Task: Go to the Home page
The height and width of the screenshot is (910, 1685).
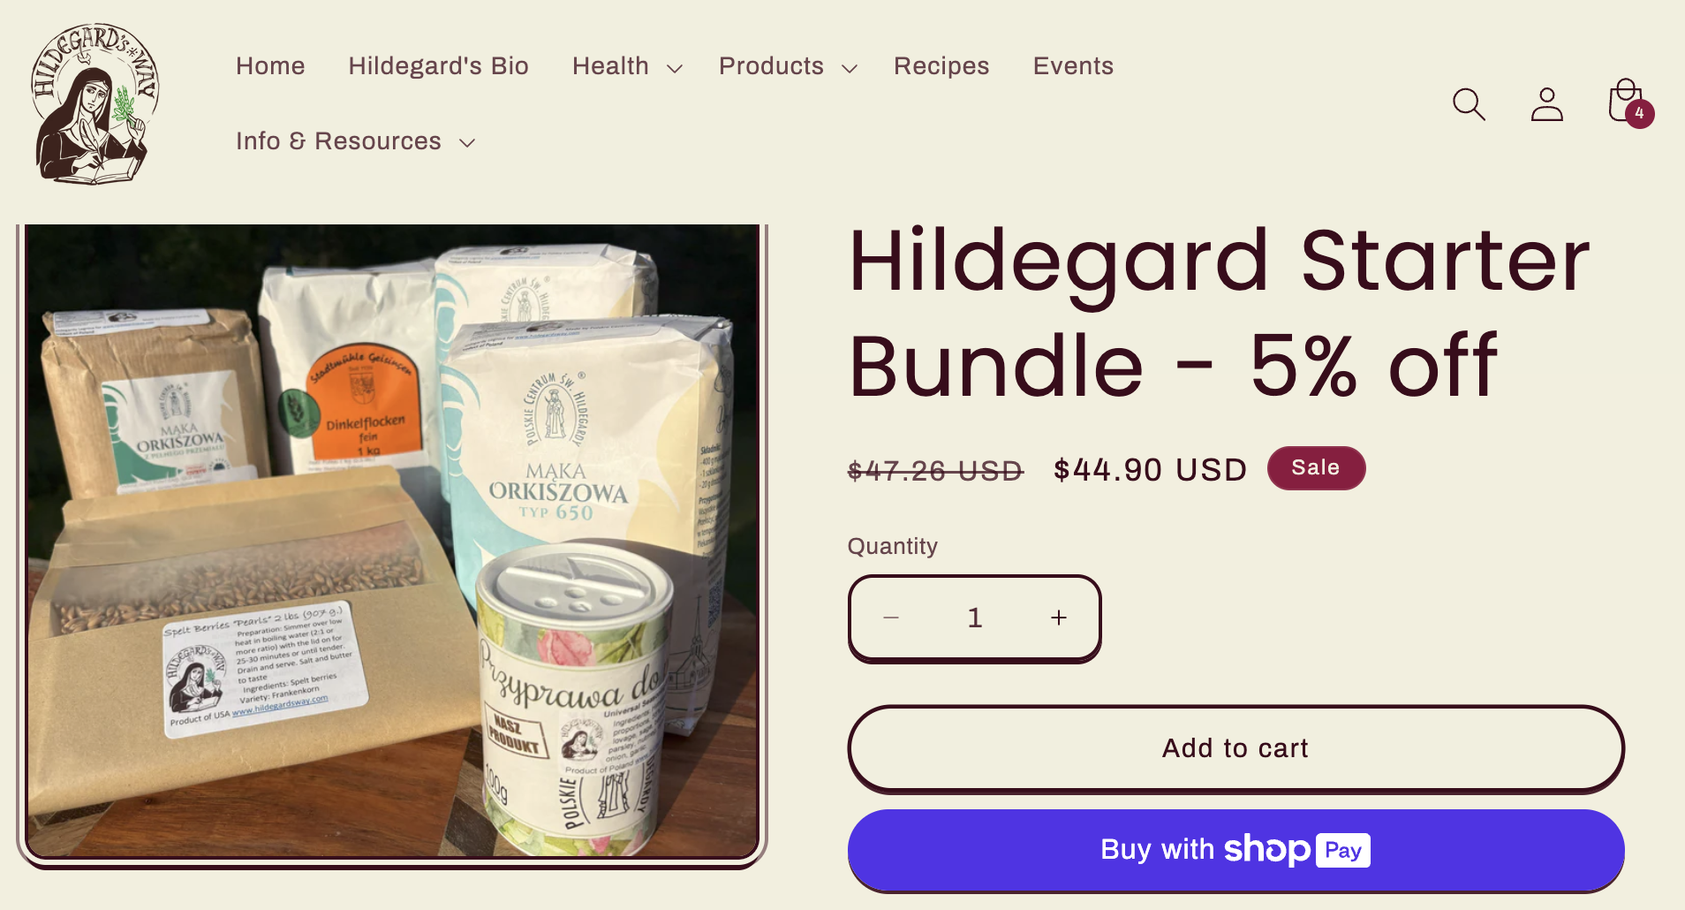Action: [270, 66]
